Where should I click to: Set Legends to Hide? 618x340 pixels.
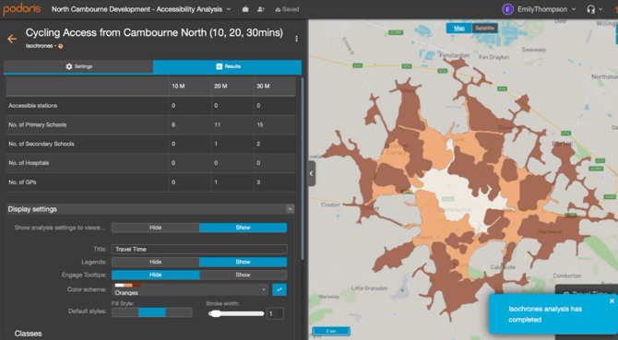155,262
